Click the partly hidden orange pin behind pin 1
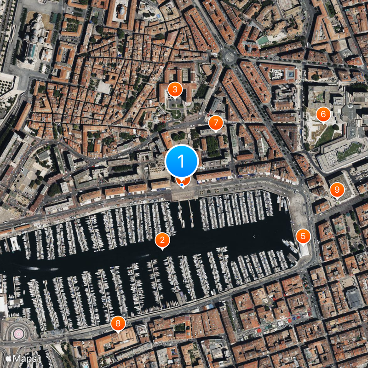Screen dimensions: 368x368 tap(187, 182)
